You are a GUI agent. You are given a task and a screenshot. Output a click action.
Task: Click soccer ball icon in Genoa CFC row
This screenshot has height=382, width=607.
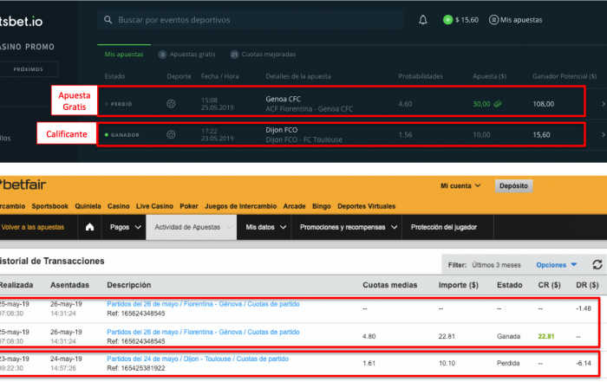[x=171, y=104]
